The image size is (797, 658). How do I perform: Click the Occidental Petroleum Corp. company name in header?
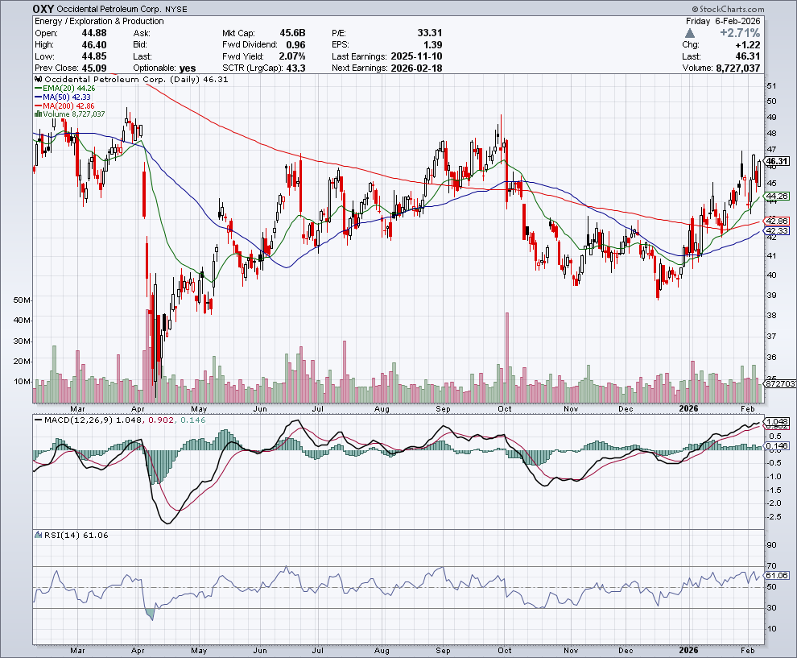[x=109, y=10]
